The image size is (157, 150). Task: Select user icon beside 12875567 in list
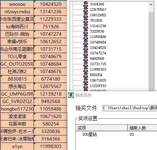coord(86,10)
